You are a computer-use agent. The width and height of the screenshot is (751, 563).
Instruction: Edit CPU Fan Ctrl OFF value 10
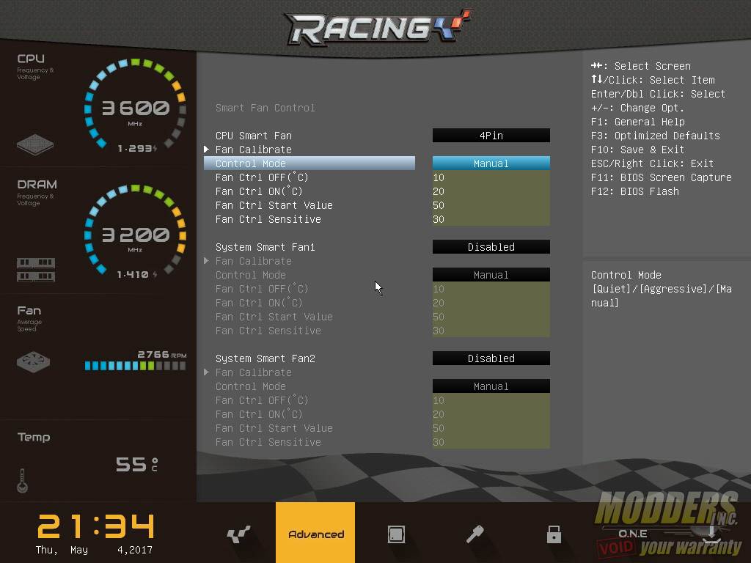491,177
